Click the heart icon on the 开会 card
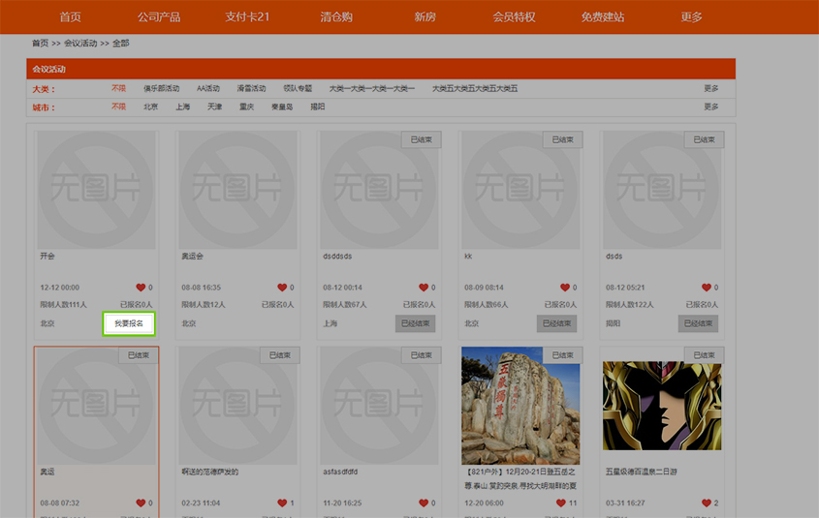 pos(141,288)
